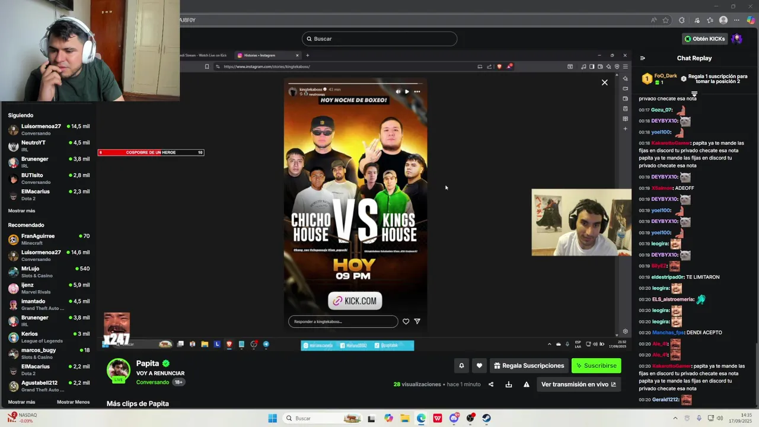Click Papita's channel avatar with LIVE badge

(119, 371)
